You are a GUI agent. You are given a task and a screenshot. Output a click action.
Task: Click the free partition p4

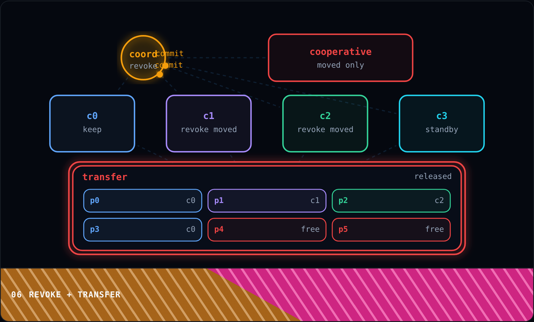[x=267, y=229]
